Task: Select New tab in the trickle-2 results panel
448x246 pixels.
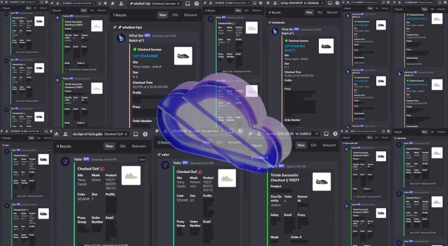Action: coord(301,145)
